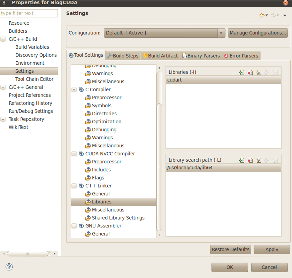Collapse the C++ Linker branch
292x278 pixels.
(x=74, y=186)
